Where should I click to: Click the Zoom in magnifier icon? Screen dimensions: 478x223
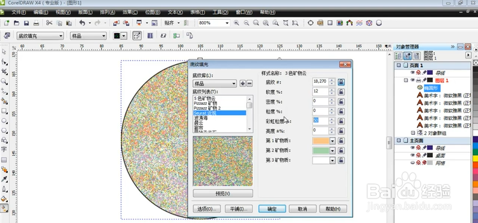[x=236, y=23]
